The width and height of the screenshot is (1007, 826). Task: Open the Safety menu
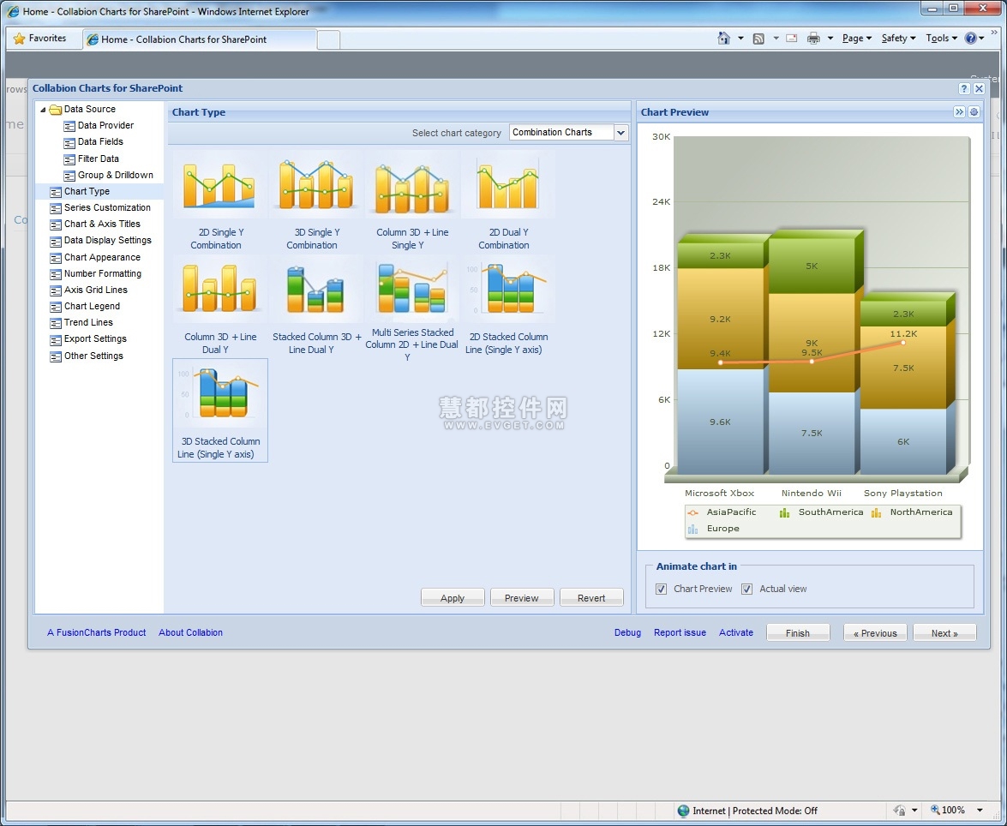[898, 39]
